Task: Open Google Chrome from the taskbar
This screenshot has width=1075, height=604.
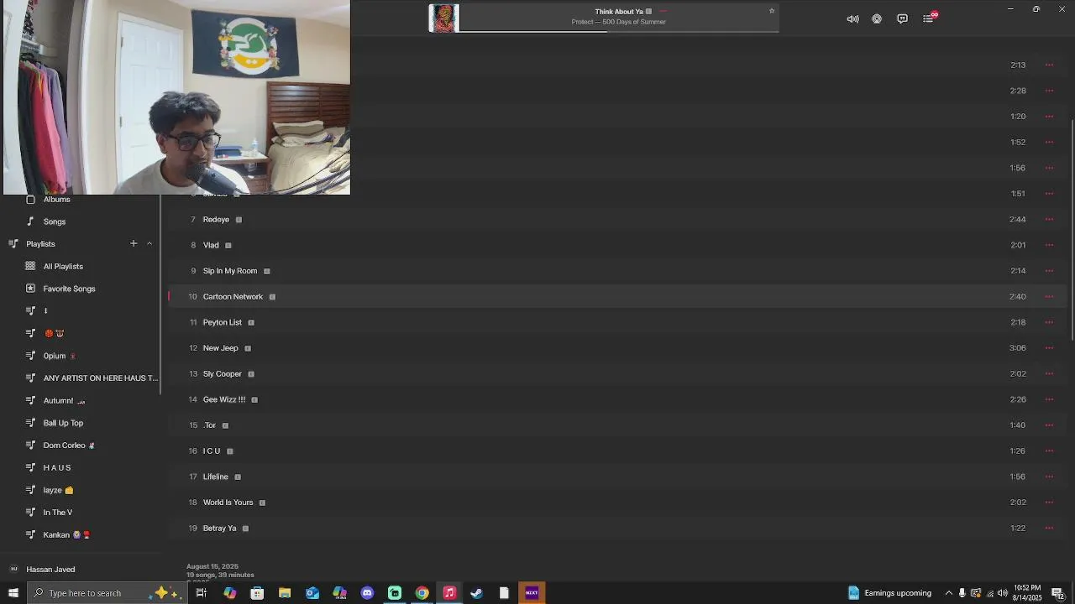Action: point(422,593)
